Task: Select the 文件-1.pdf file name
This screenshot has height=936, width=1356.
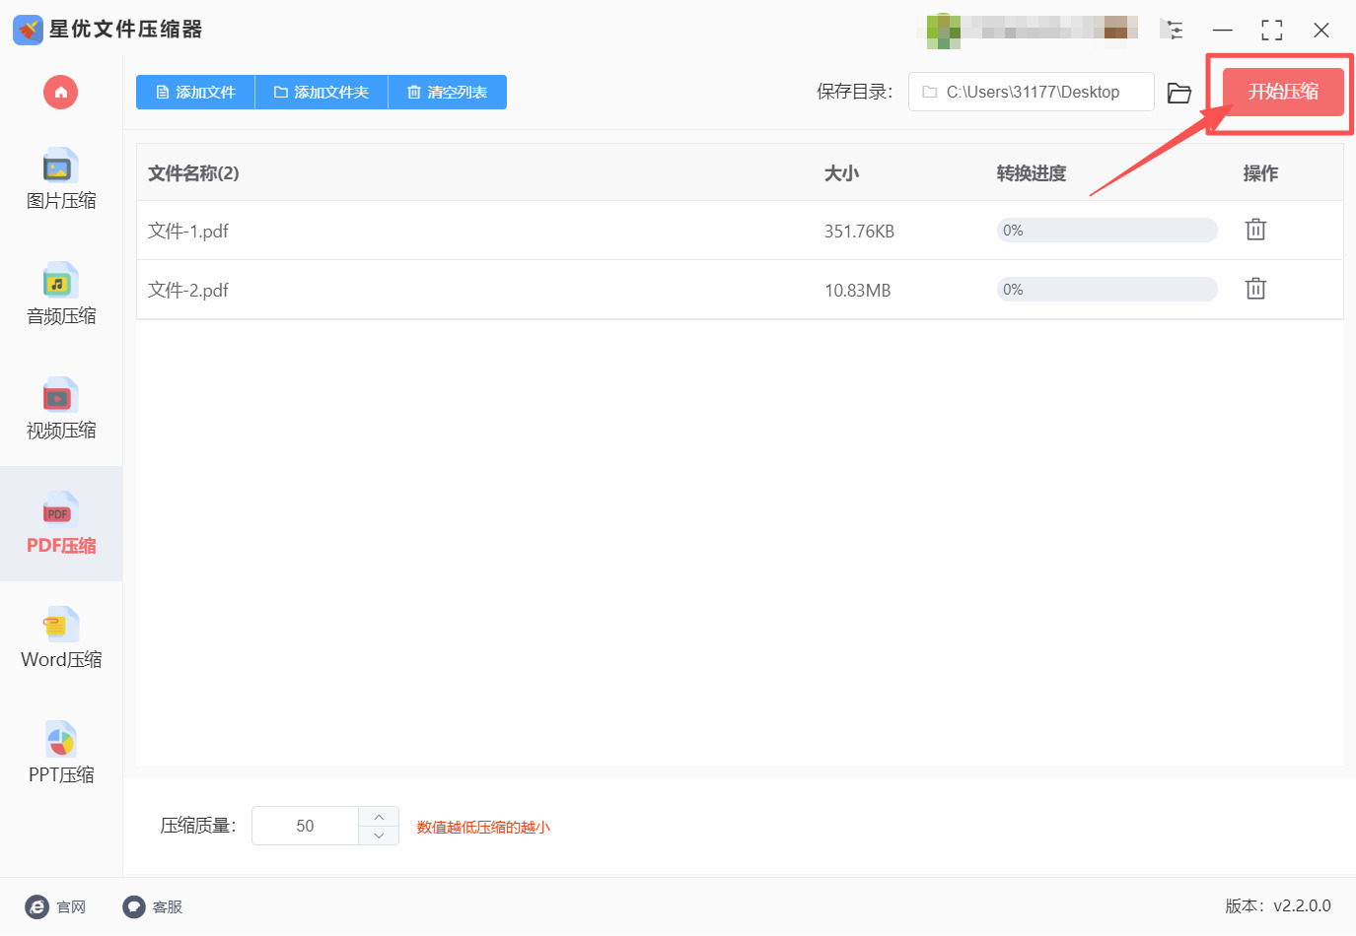Action: pyautogui.click(x=188, y=232)
